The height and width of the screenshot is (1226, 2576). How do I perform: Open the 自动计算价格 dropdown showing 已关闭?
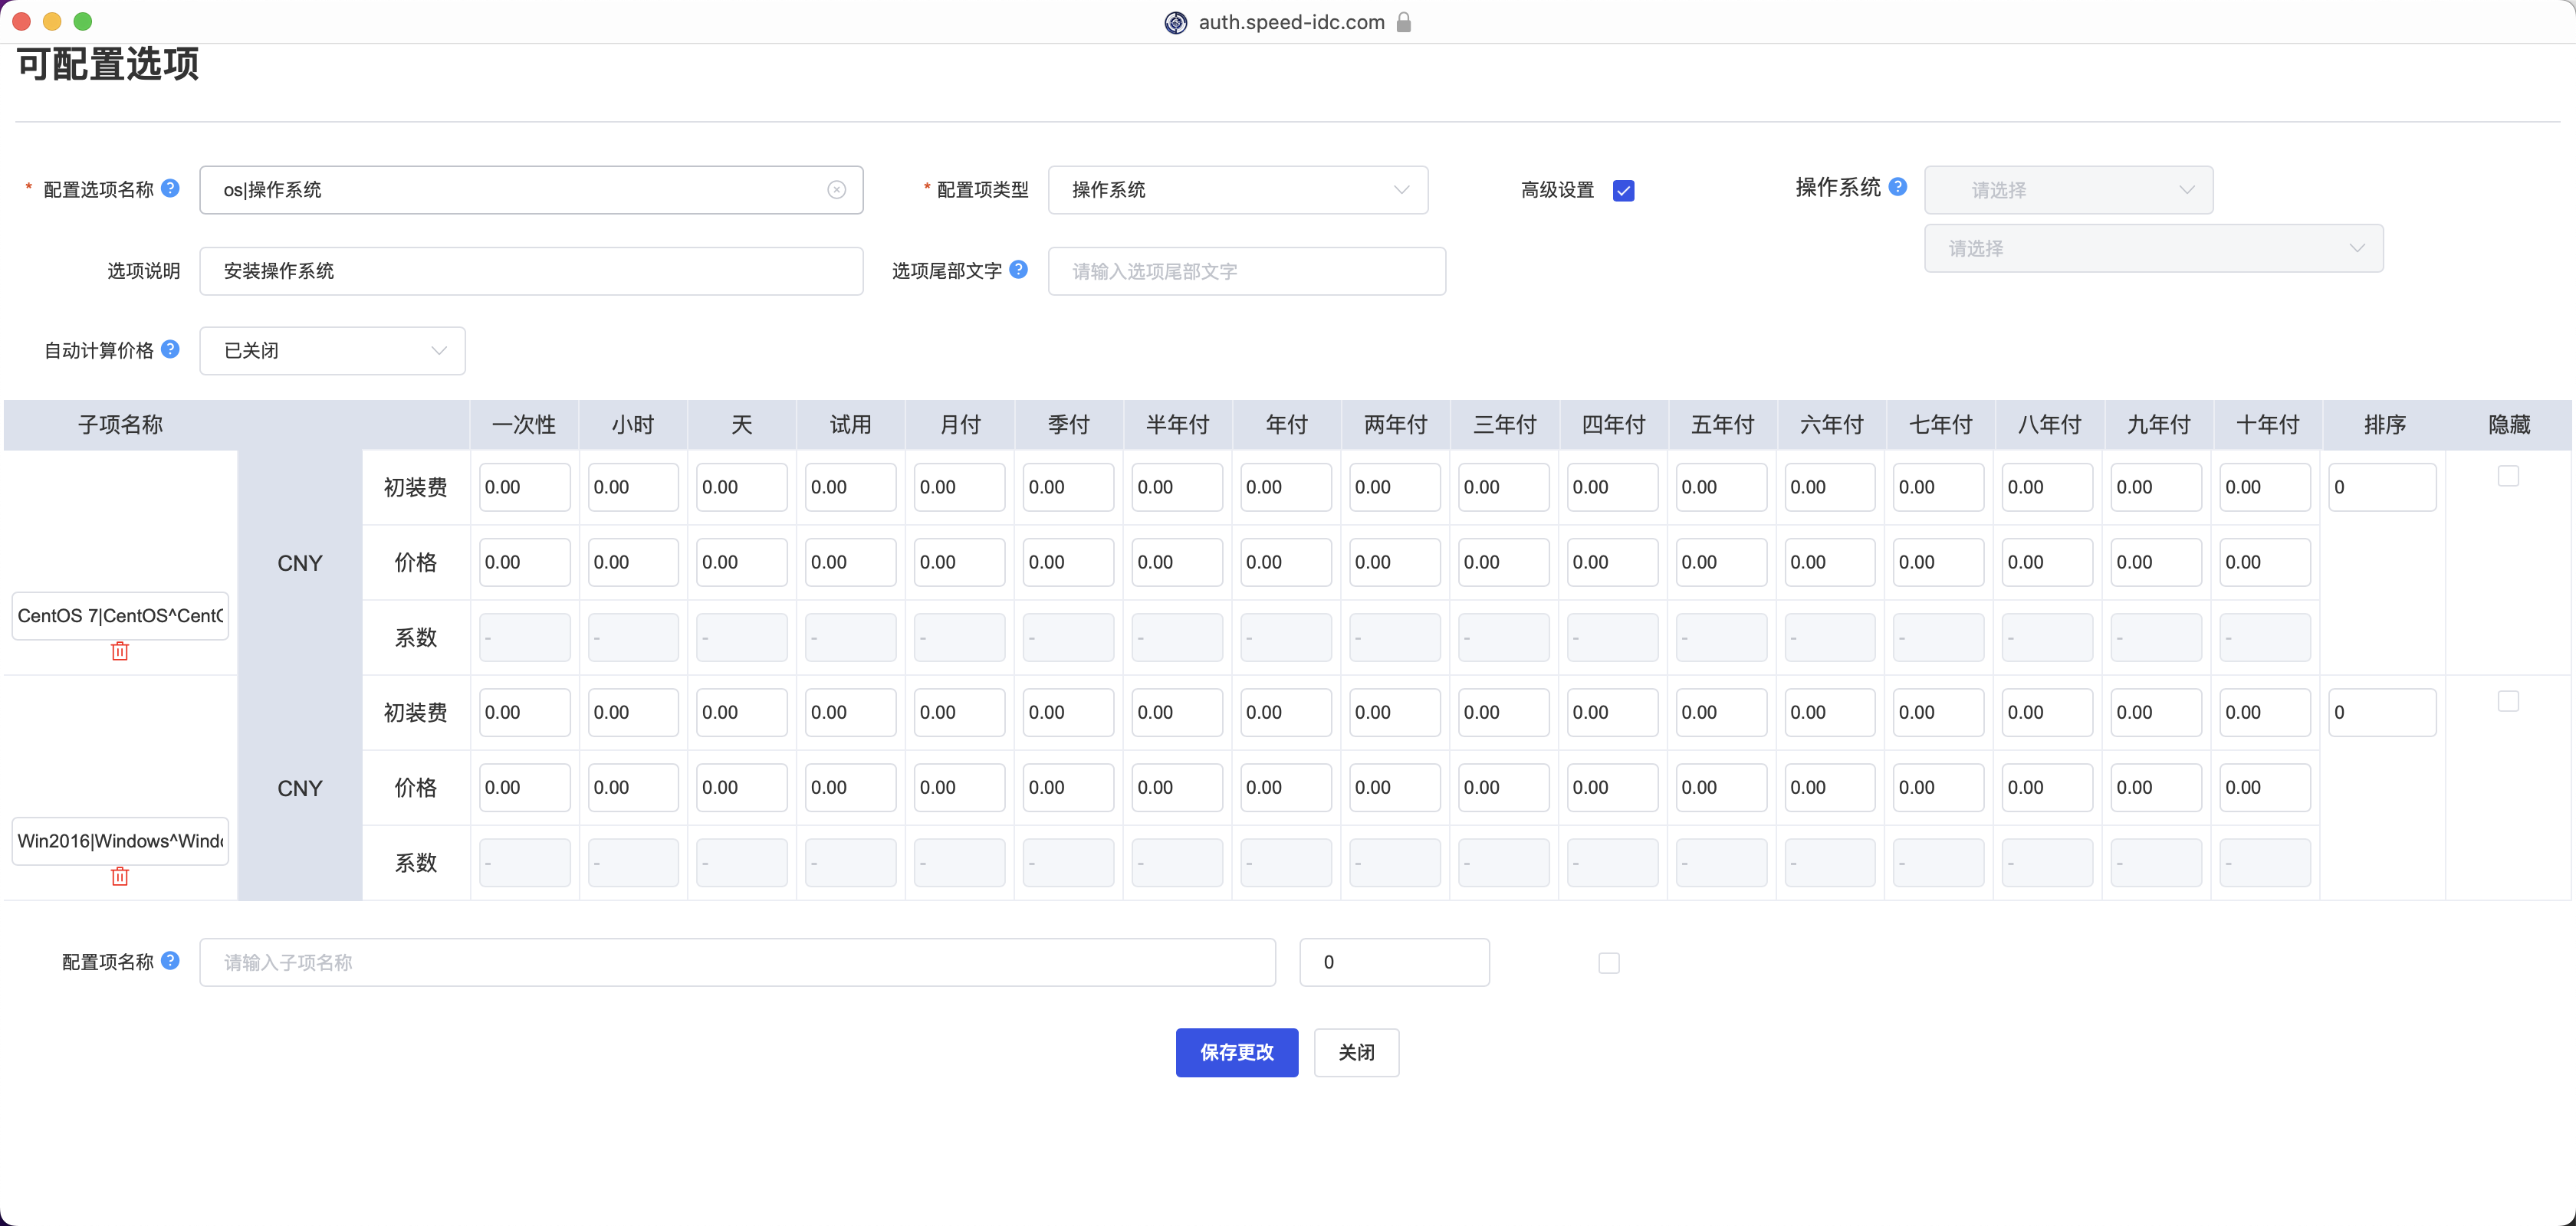[x=332, y=351]
